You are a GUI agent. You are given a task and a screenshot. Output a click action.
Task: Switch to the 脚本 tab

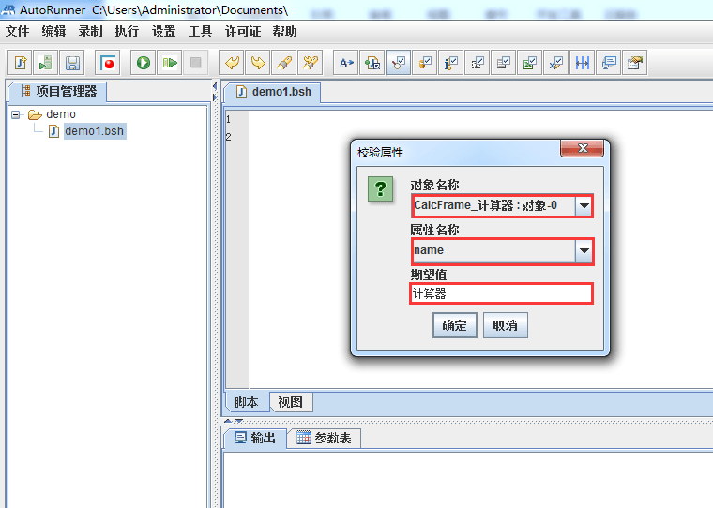click(246, 402)
